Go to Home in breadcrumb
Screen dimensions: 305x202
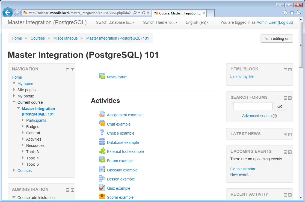click(17, 38)
